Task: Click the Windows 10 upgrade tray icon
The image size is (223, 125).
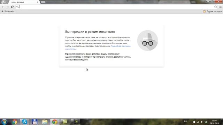Action: tap(194, 122)
